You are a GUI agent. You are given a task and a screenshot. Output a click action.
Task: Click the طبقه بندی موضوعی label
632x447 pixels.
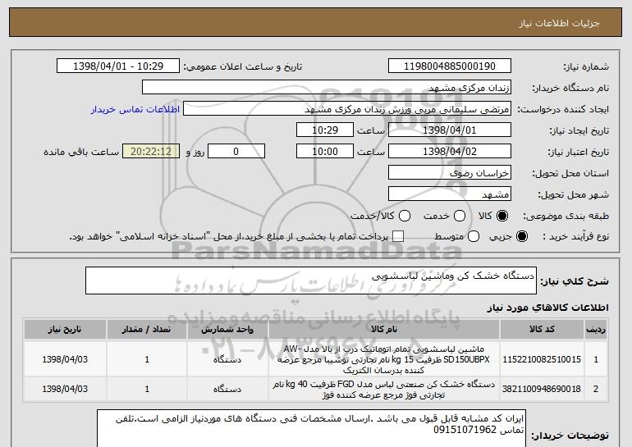click(566, 217)
